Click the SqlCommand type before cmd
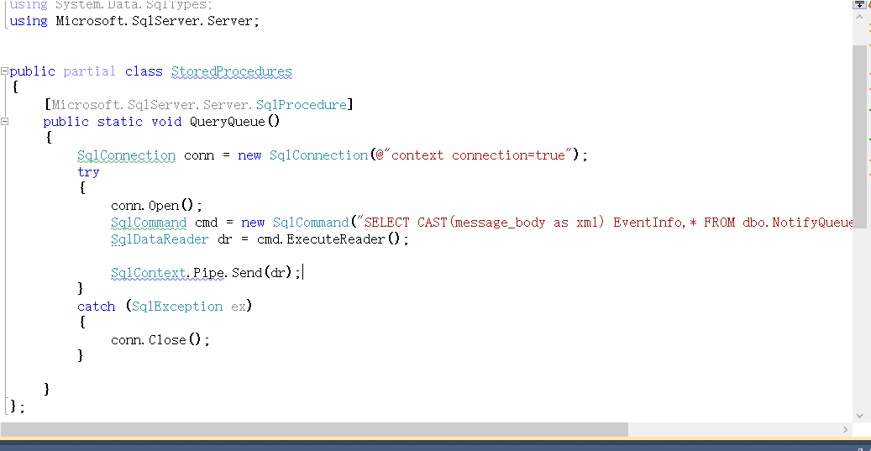871x451 pixels. [149, 223]
